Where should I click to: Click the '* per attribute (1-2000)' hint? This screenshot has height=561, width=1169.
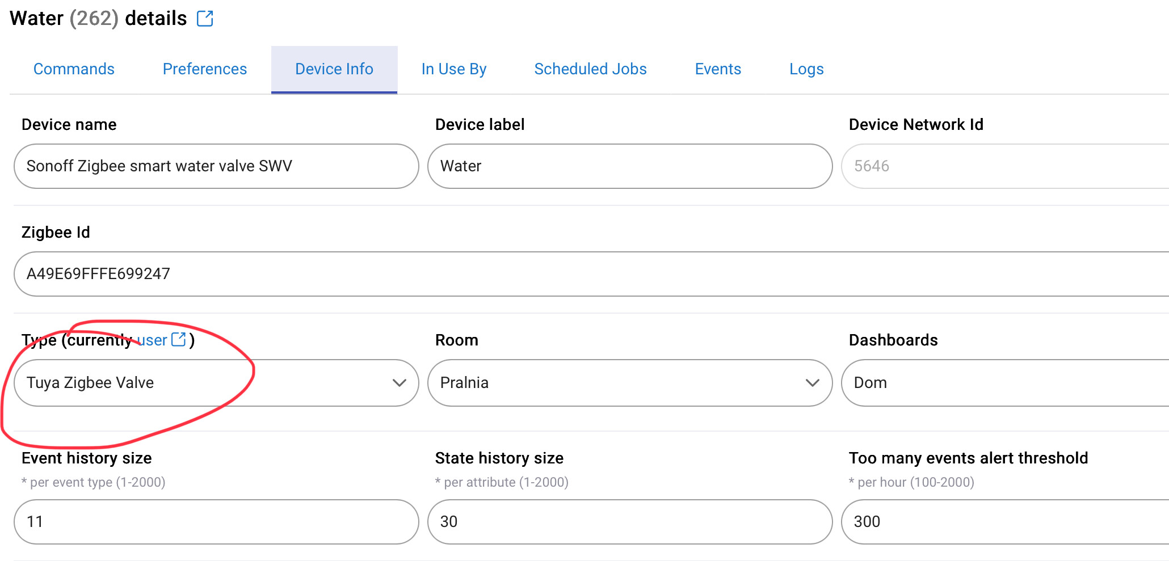click(x=502, y=482)
